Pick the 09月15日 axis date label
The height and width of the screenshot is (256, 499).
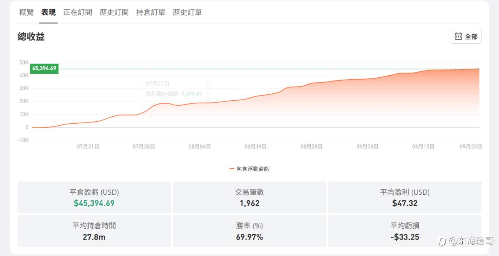point(423,147)
